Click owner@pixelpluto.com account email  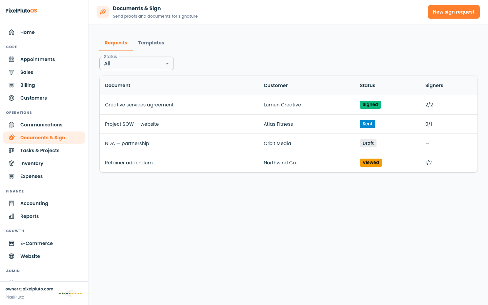tap(29, 289)
